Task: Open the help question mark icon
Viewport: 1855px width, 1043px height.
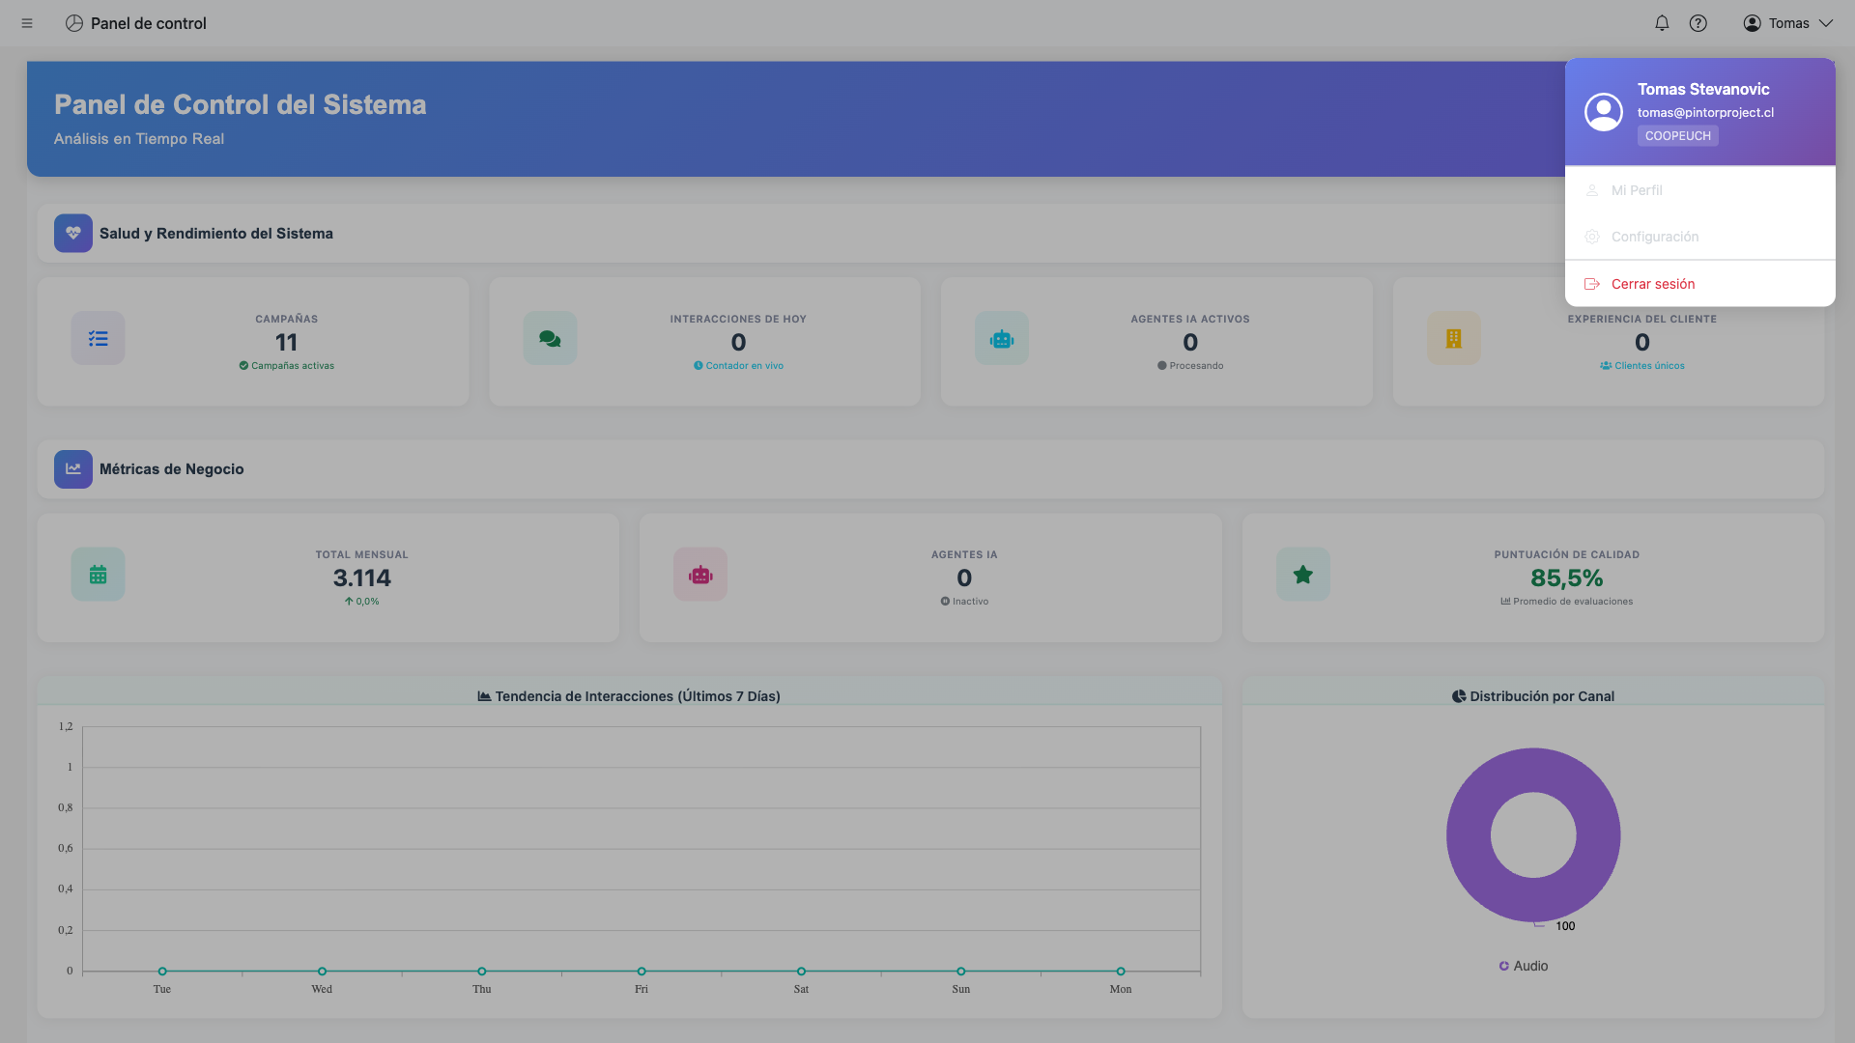Action: (1698, 23)
